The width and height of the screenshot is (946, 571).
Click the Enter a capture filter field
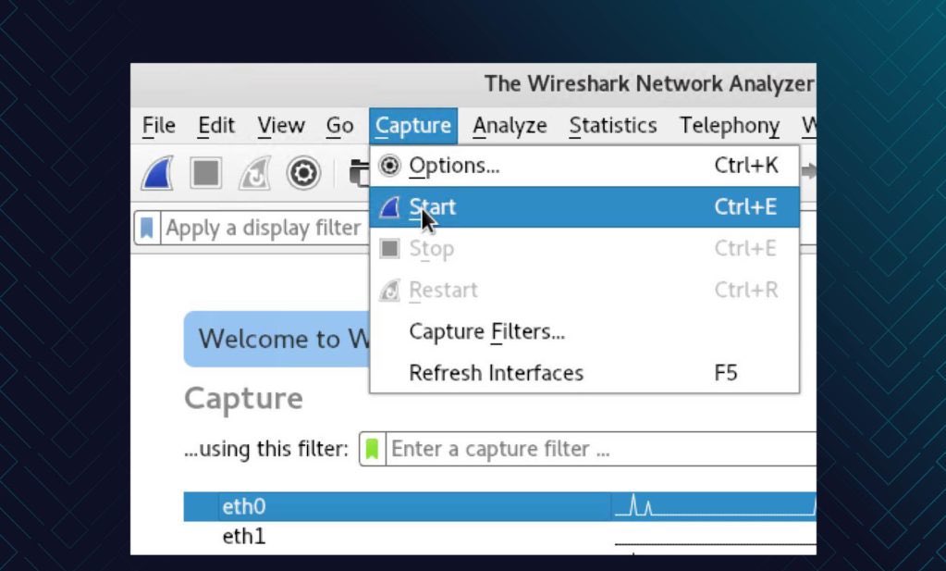pos(601,449)
